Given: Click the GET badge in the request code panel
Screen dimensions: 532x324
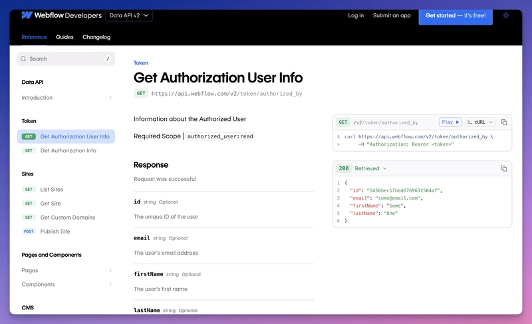Looking at the screenshot, I should [343, 122].
